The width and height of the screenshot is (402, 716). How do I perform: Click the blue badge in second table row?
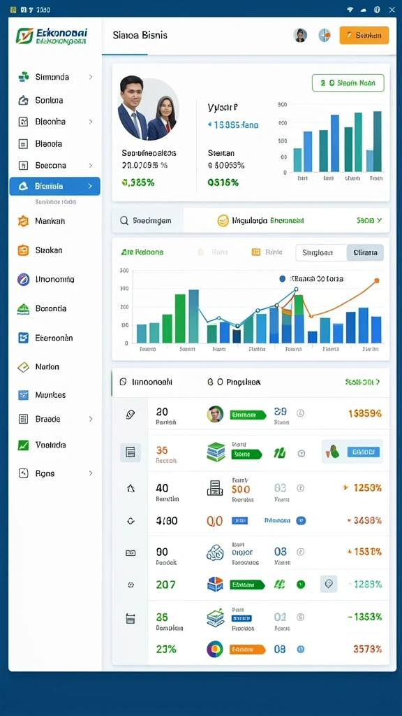coord(363,452)
